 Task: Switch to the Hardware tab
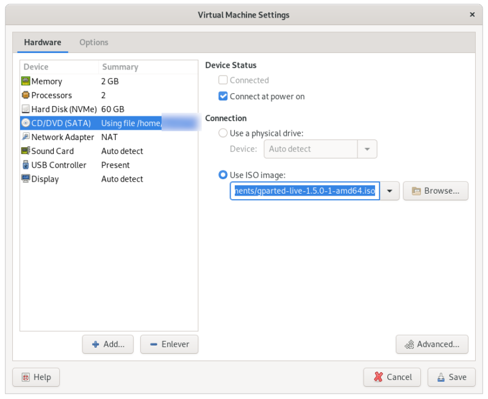point(43,42)
